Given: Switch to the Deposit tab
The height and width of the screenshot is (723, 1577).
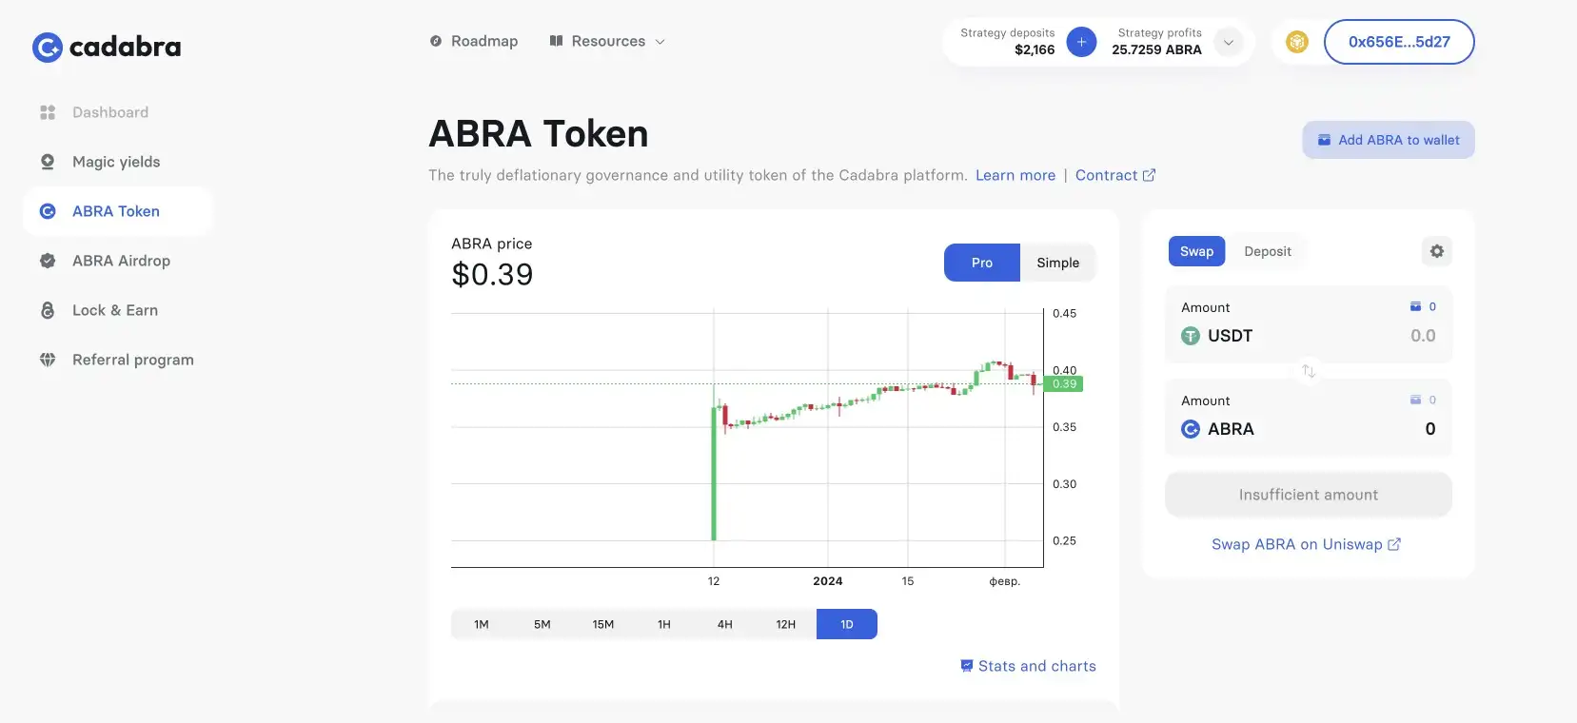Looking at the screenshot, I should pyautogui.click(x=1267, y=251).
